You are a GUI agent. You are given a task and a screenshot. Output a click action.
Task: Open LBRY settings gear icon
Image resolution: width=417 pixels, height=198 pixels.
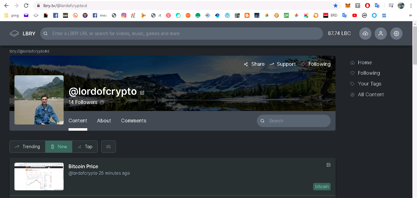(x=396, y=34)
